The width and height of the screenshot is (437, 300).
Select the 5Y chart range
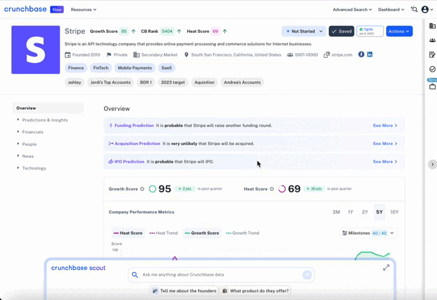coord(379,212)
